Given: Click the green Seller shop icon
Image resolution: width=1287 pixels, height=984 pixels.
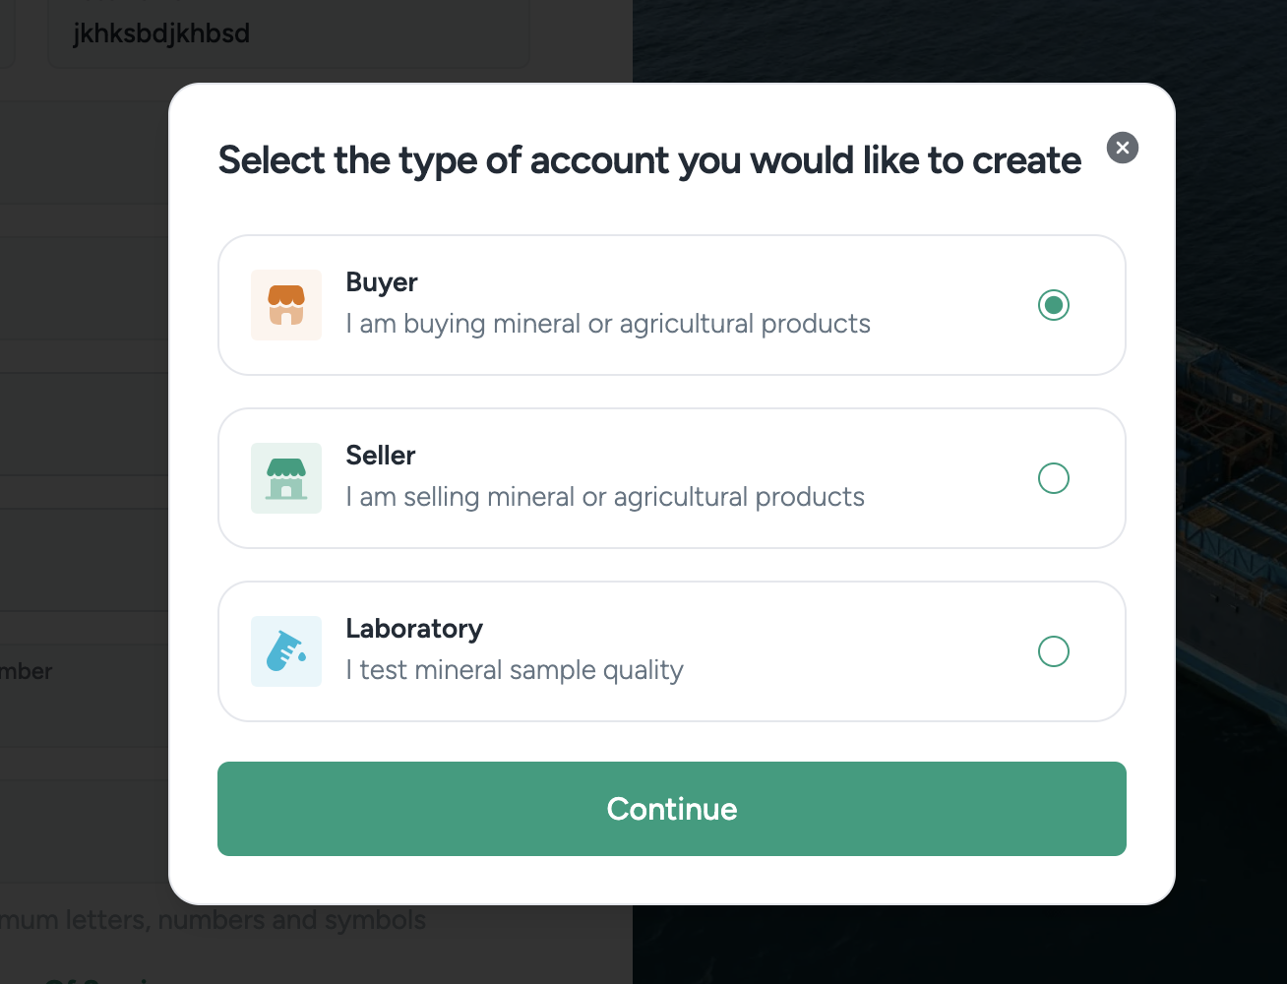Looking at the screenshot, I should [x=286, y=478].
